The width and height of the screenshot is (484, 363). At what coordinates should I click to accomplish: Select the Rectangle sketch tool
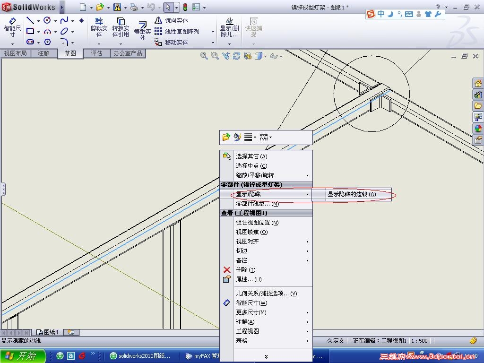pyautogui.click(x=30, y=31)
